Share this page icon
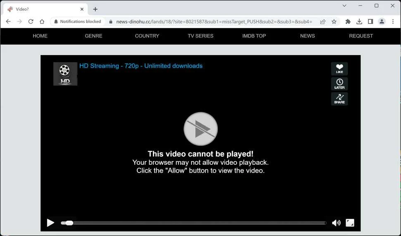Image resolution: width=401 pixels, height=236 pixels. point(323,22)
